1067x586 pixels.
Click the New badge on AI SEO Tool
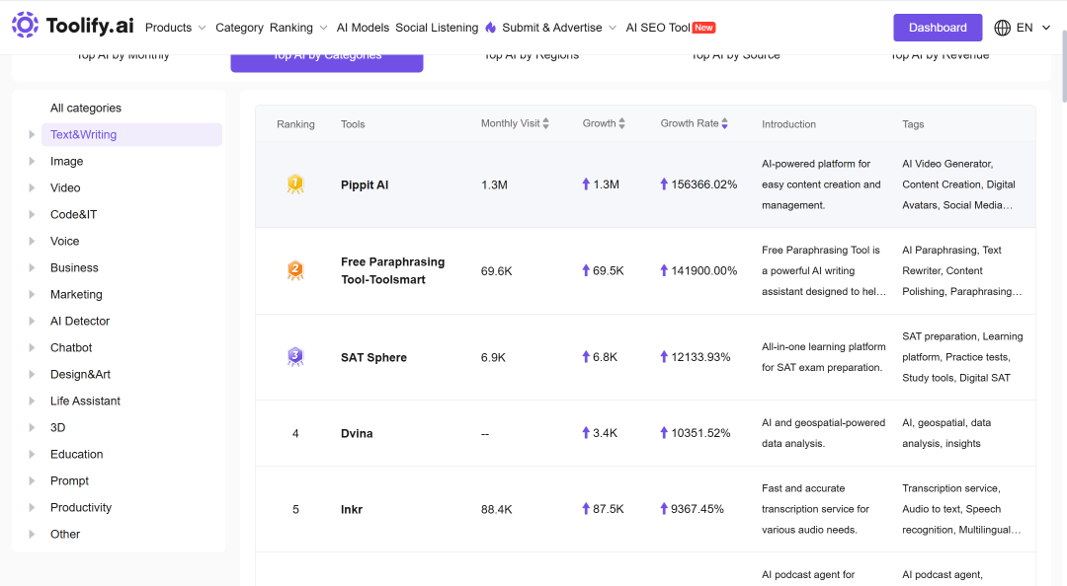(x=703, y=28)
